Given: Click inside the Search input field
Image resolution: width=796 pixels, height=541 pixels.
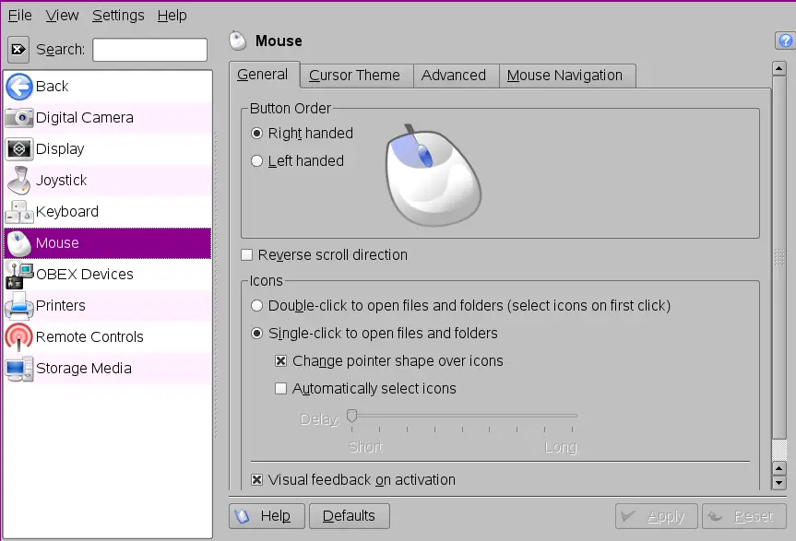Looking at the screenshot, I should tap(149, 50).
